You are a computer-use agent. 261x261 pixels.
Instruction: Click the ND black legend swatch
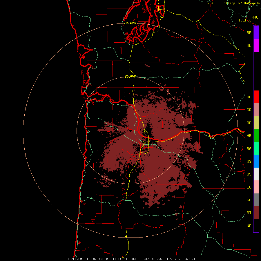tap(256, 226)
